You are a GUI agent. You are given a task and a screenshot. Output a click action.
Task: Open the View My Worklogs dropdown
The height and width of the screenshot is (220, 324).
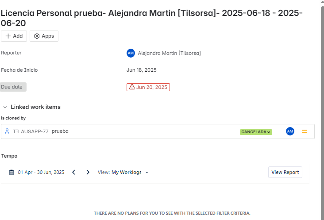click(123, 172)
